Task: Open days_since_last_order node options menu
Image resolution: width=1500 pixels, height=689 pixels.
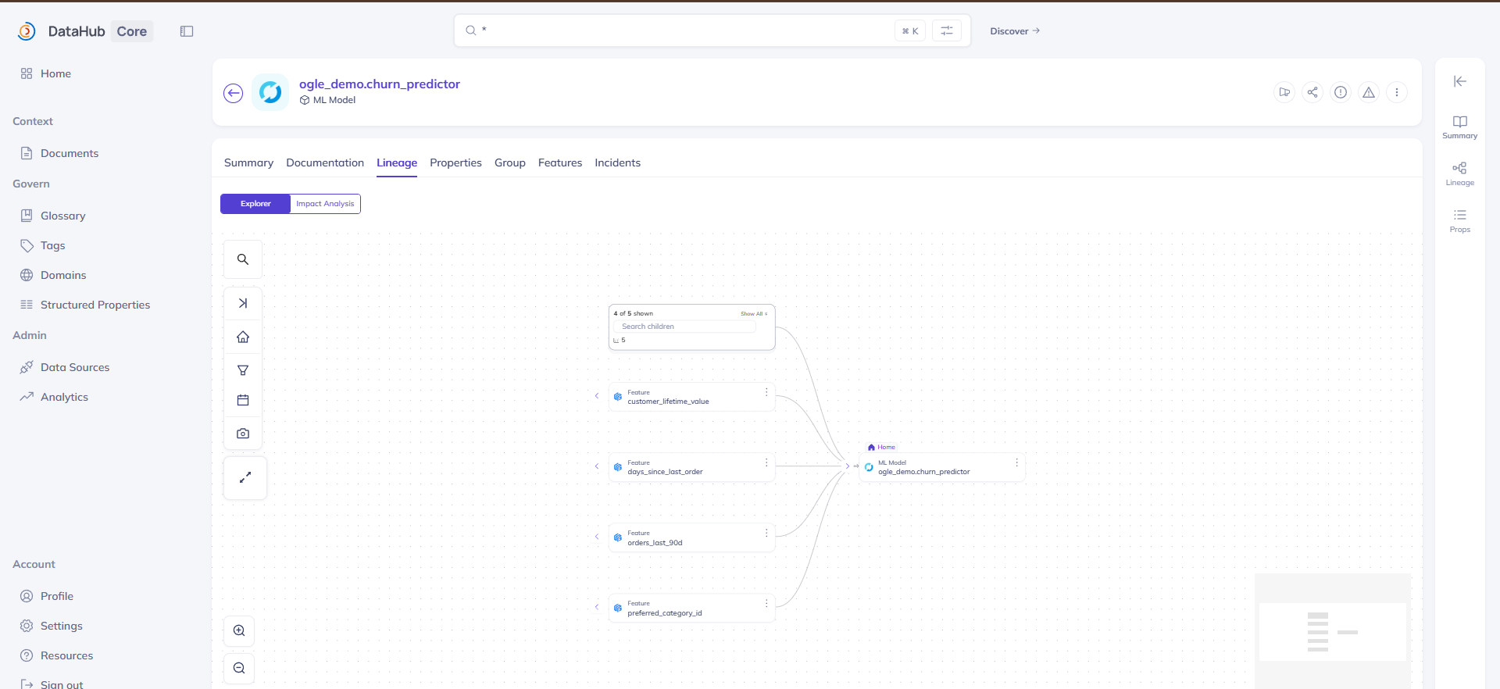Action: click(x=766, y=462)
